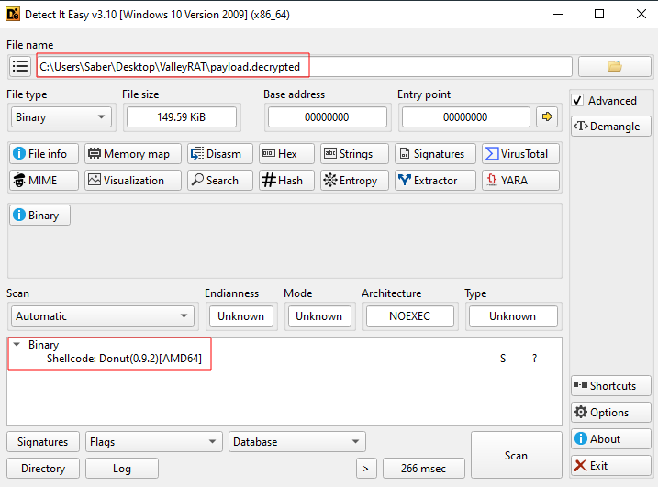The width and height of the screenshot is (658, 487).
Task: Open the Search tool
Action: 220,181
